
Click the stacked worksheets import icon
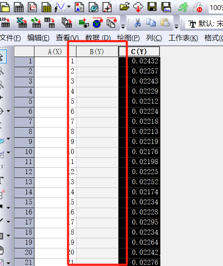coord(67,23)
